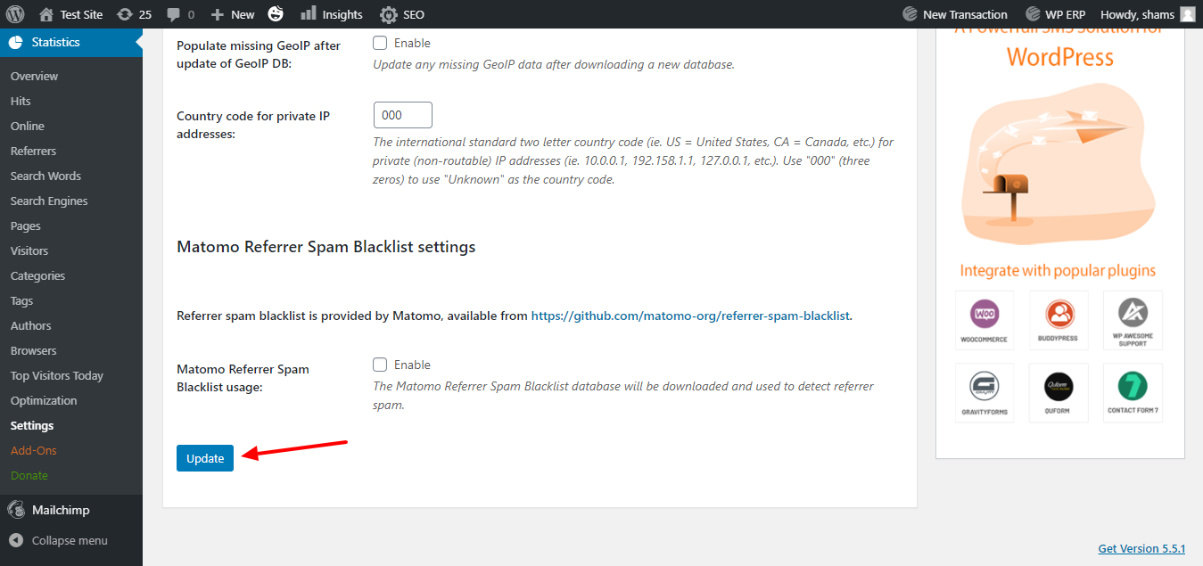Viewport: 1203px width, 566px height.
Task: Click the country code input field
Action: [x=402, y=114]
